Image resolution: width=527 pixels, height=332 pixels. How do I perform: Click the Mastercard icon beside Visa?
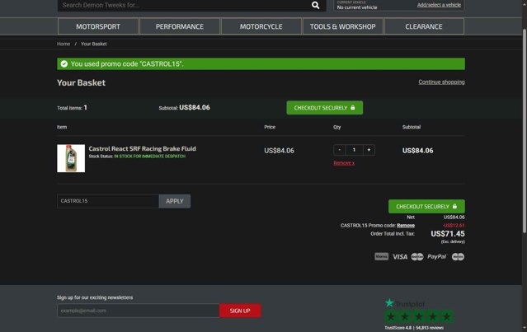(x=417, y=257)
